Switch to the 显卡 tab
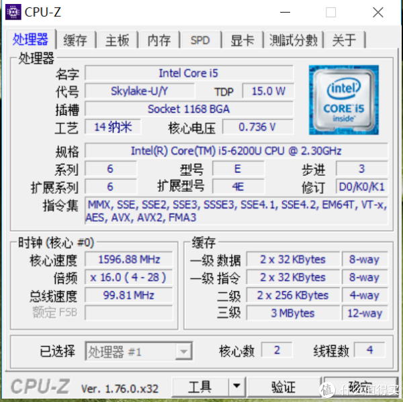The height and width of the screenshot is (402, 403). coord(242,40)
